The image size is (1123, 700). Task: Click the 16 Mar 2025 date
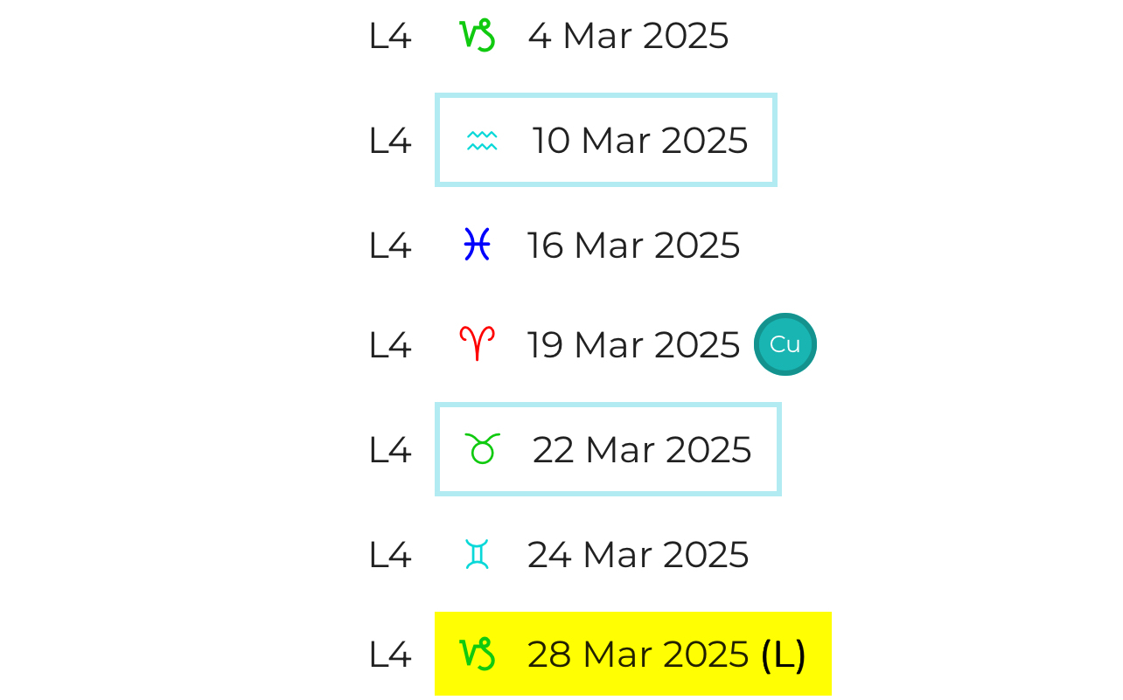tap(633, 246)
